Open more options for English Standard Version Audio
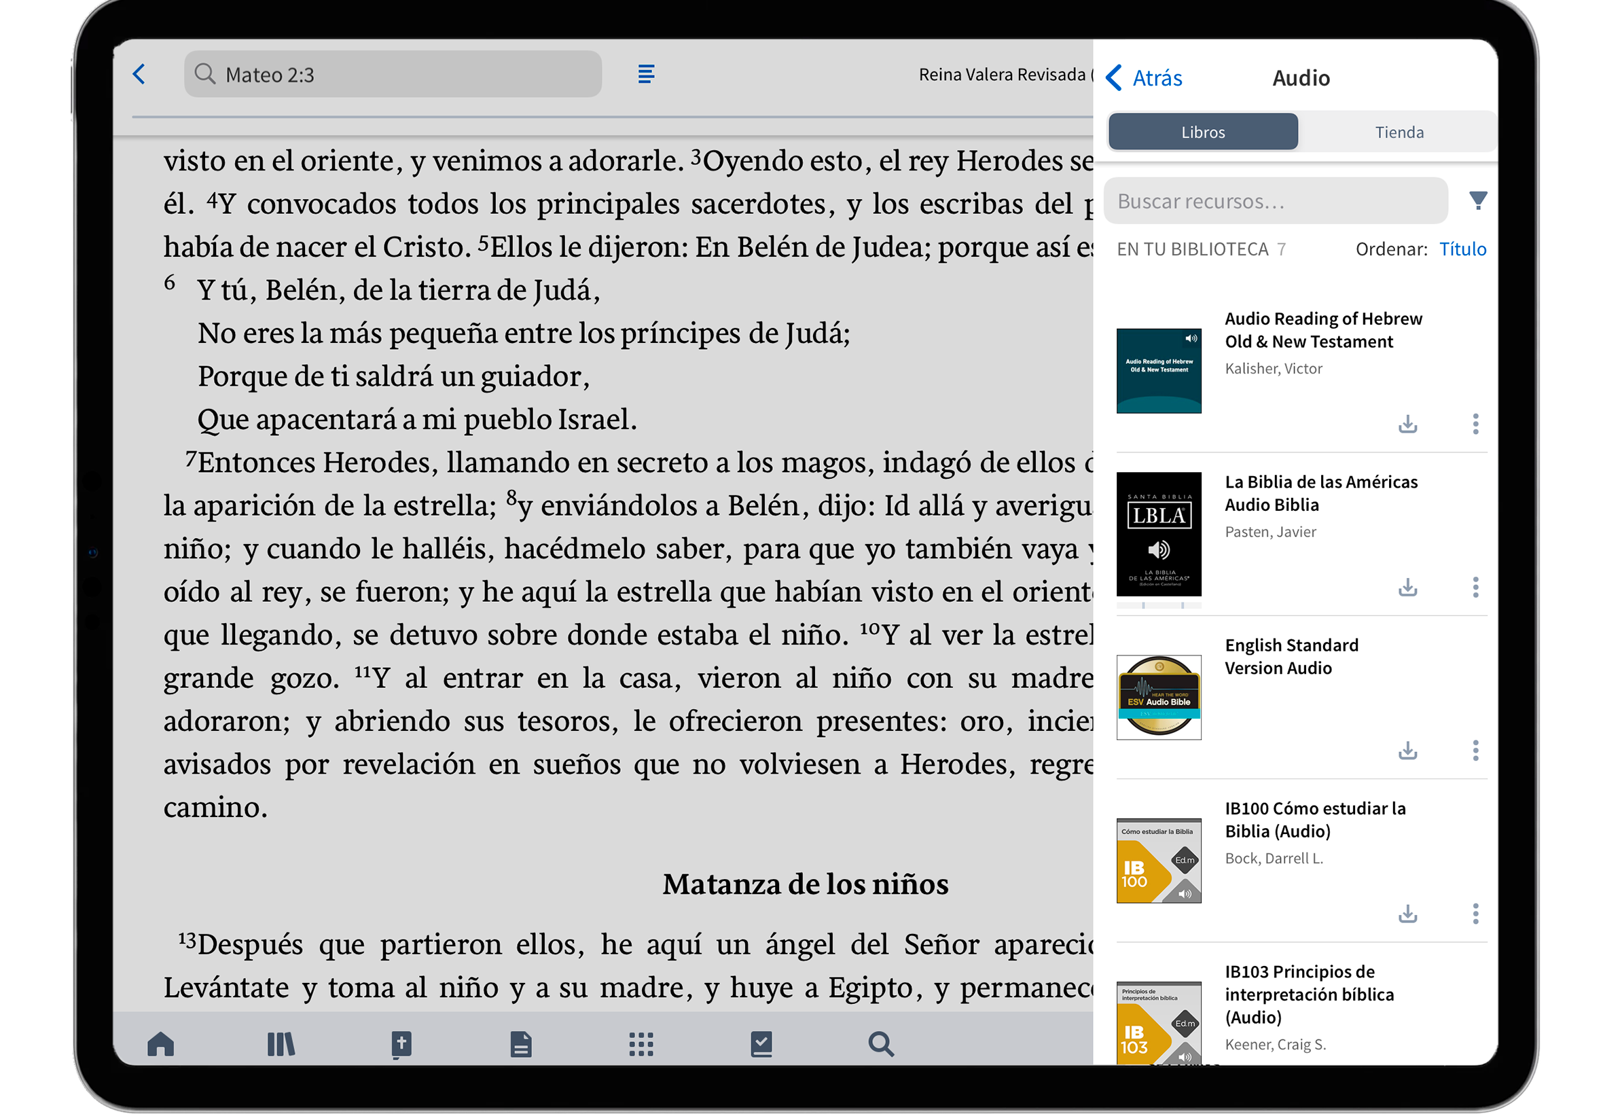The height and width of the screenshot is (1114, 1603). pyautogui.click(x=1475, y=751)
